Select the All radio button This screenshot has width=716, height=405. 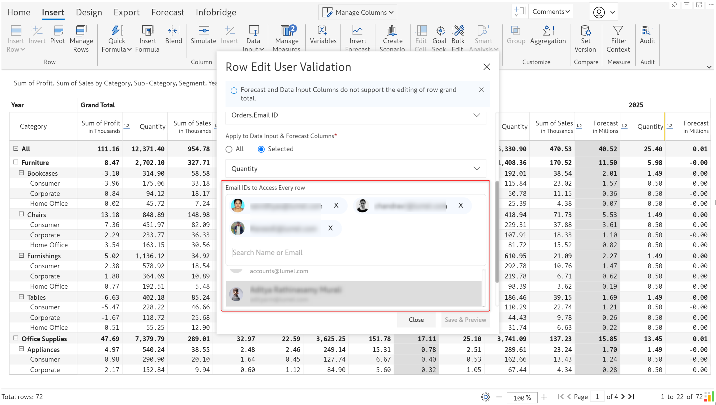pyautogui.click(x=229, y=149)
